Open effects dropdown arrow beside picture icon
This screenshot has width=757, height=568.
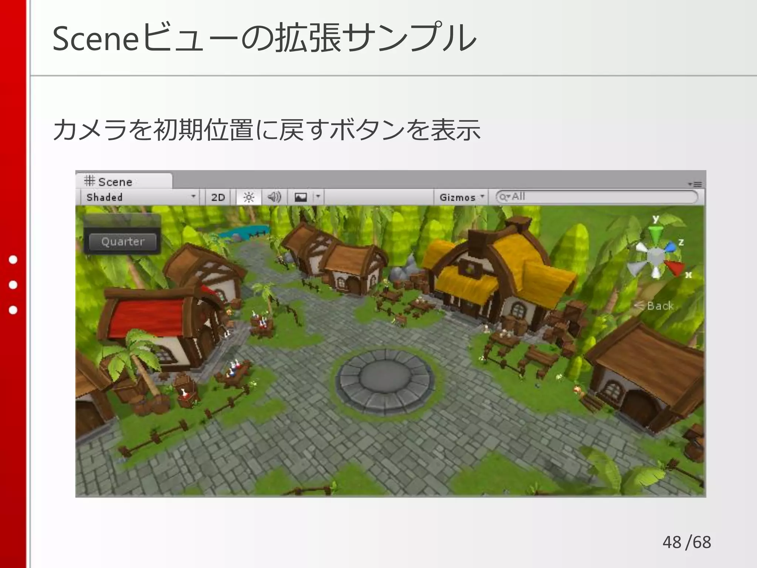pos(318,197)
